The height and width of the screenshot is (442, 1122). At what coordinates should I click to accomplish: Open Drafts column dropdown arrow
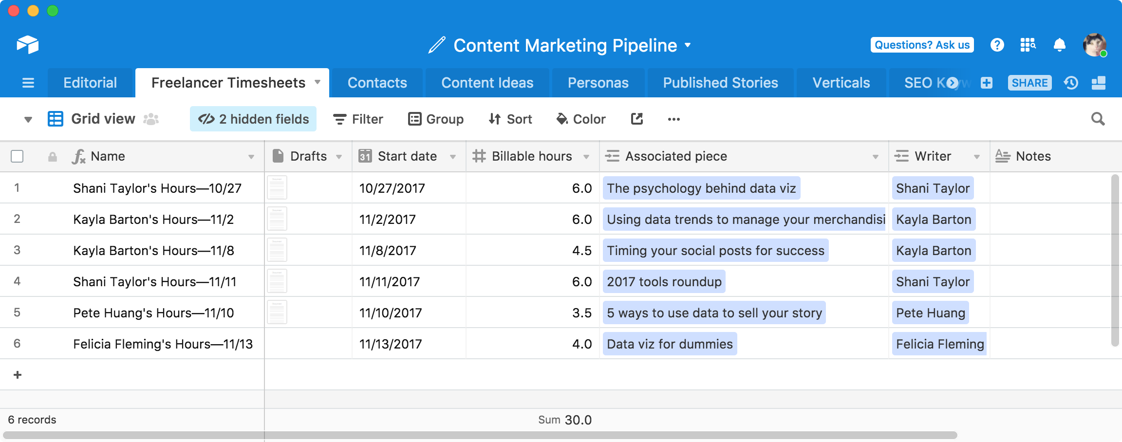(339, 157)
